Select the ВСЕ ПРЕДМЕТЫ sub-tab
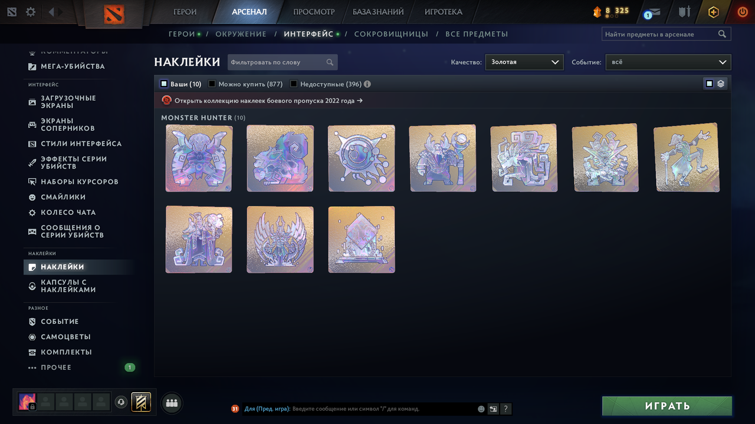 477,34
